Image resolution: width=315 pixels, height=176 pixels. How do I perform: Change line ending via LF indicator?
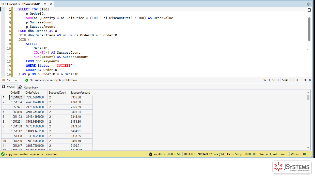click(297, 80)
